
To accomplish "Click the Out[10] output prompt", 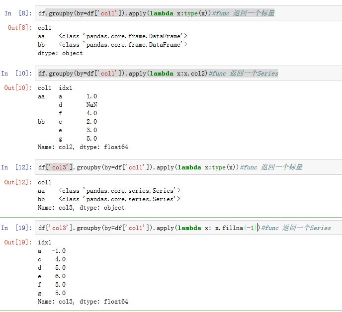I will 17,88.
